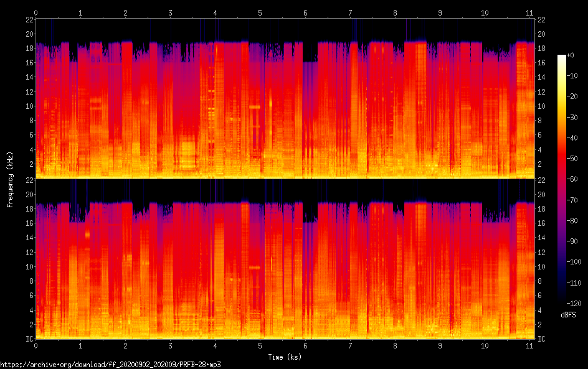
Task: Click tick label '7' on the bottom time axis
Action: [350, 346]
